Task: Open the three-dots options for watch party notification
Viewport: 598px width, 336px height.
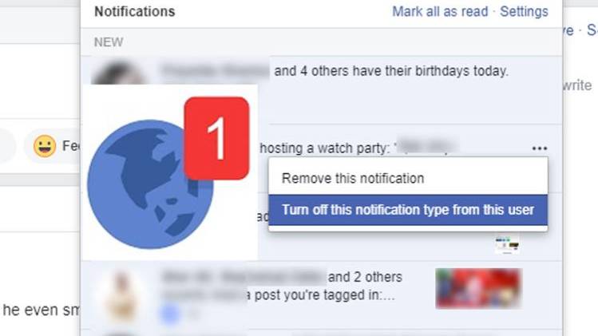Action: (x=539, y=148)
